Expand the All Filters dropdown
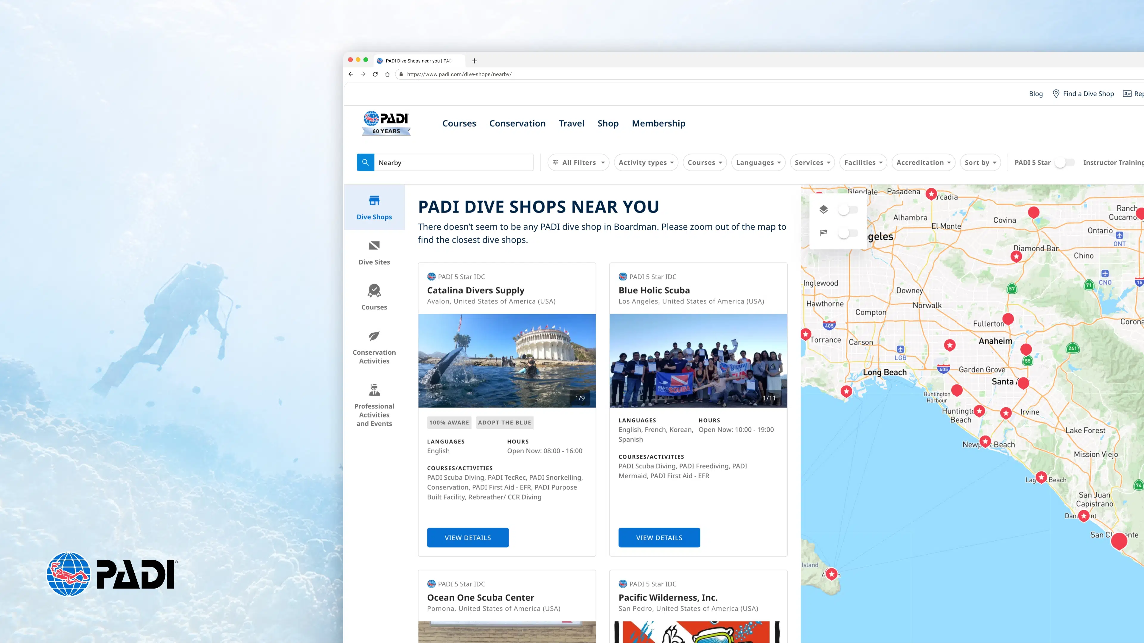The image size is (1144, 643). coord(578,163)
